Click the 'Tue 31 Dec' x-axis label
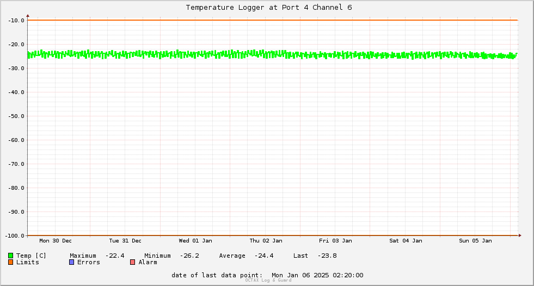 (x=125, y=241)
